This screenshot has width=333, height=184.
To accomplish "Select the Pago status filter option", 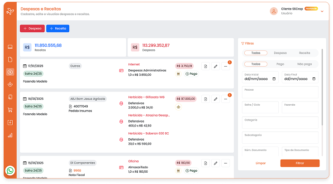I will tap(280, 64).
